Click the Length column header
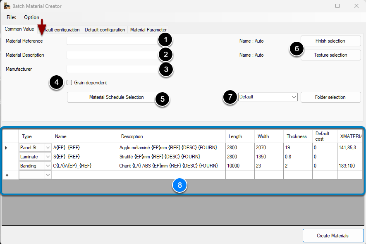366x244 pixels. click(240, 136)
